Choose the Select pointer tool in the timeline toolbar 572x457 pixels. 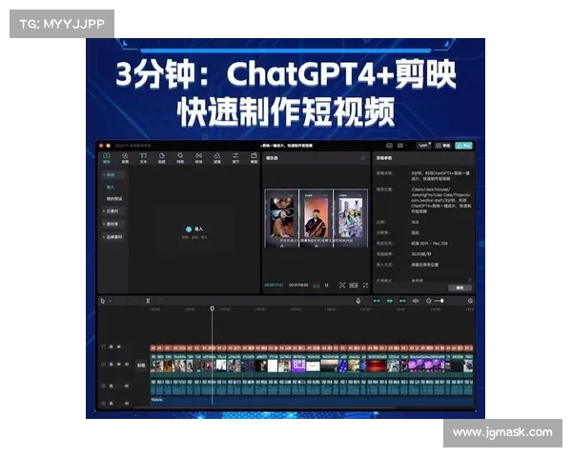pyautogui.click(x=103, y=301)
